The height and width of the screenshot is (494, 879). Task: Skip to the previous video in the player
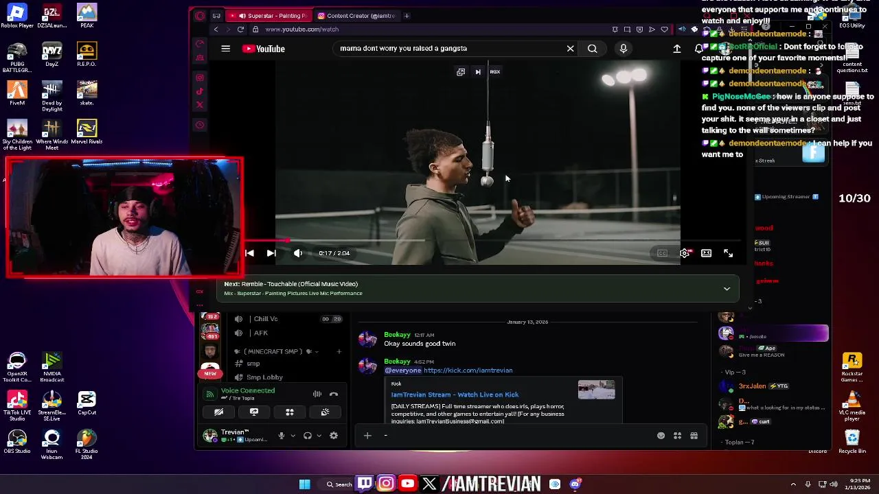(x=249, y=253)
